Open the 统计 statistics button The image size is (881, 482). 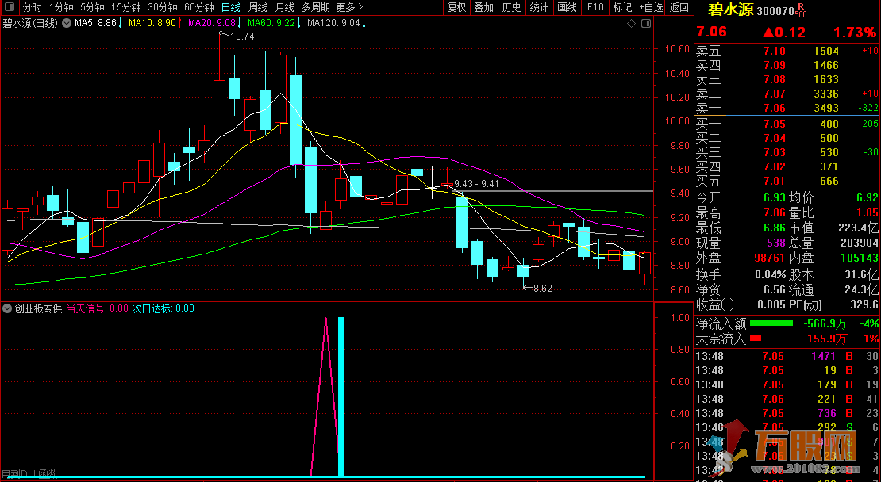point(539,7)
